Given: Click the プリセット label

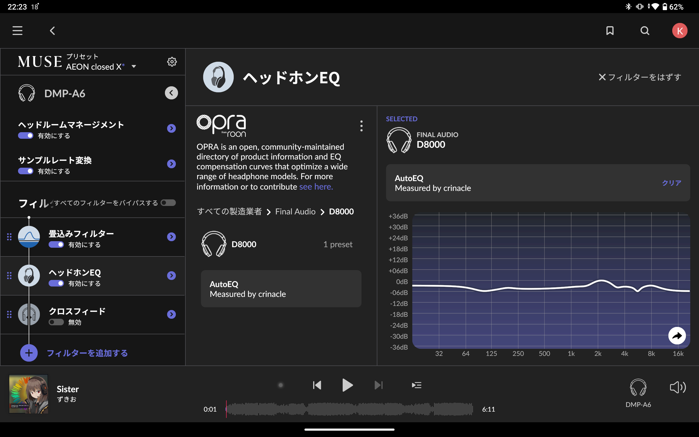Looking at the screenshot, I should coord(82,56).
